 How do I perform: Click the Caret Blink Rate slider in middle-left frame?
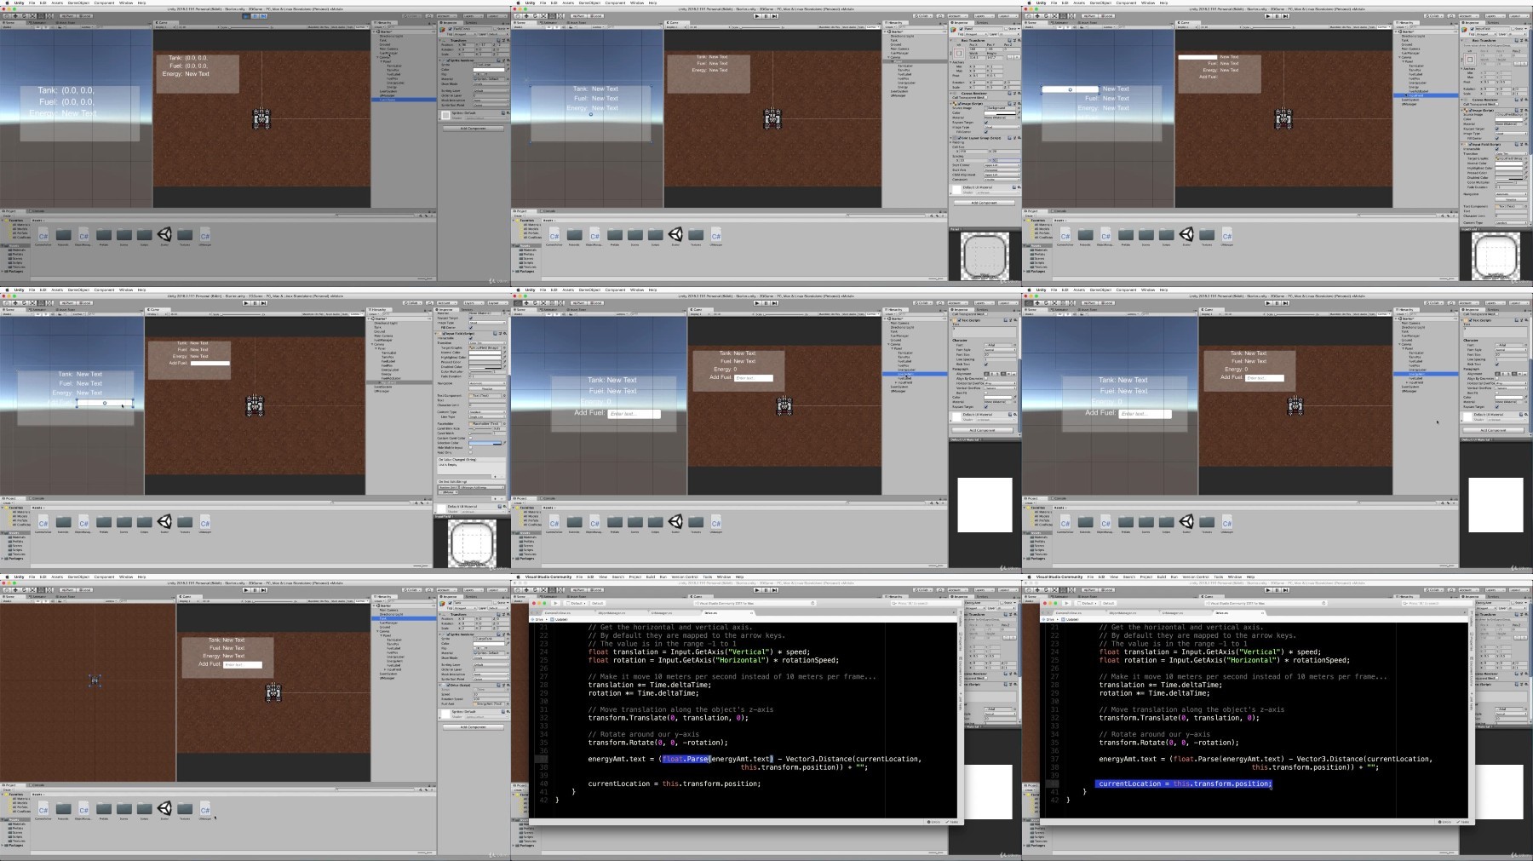(479, 428)
